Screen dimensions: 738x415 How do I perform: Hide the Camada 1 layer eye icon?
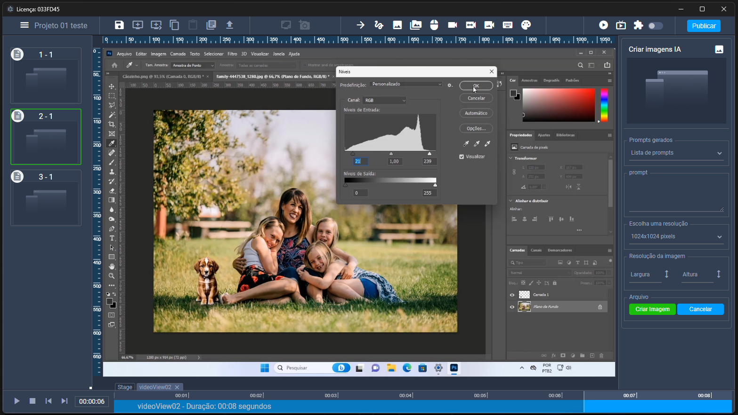[512, 295]
